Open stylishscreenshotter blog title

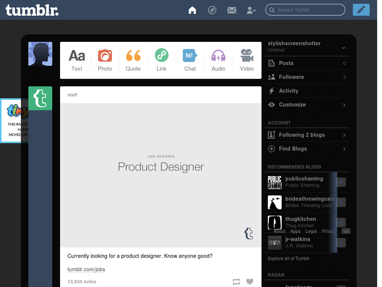click(x=294, y=43)
